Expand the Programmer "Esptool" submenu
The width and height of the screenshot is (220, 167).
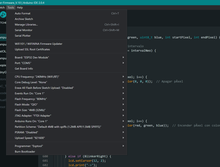pos(67,146)
